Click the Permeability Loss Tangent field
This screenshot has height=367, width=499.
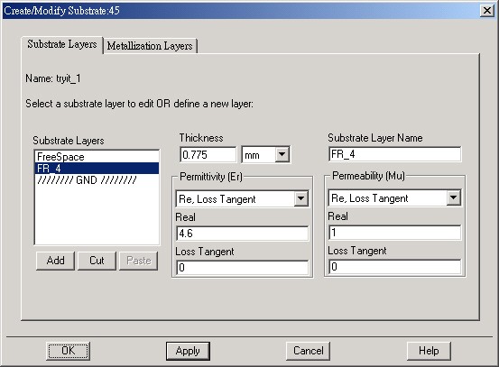tap(394, 267)
